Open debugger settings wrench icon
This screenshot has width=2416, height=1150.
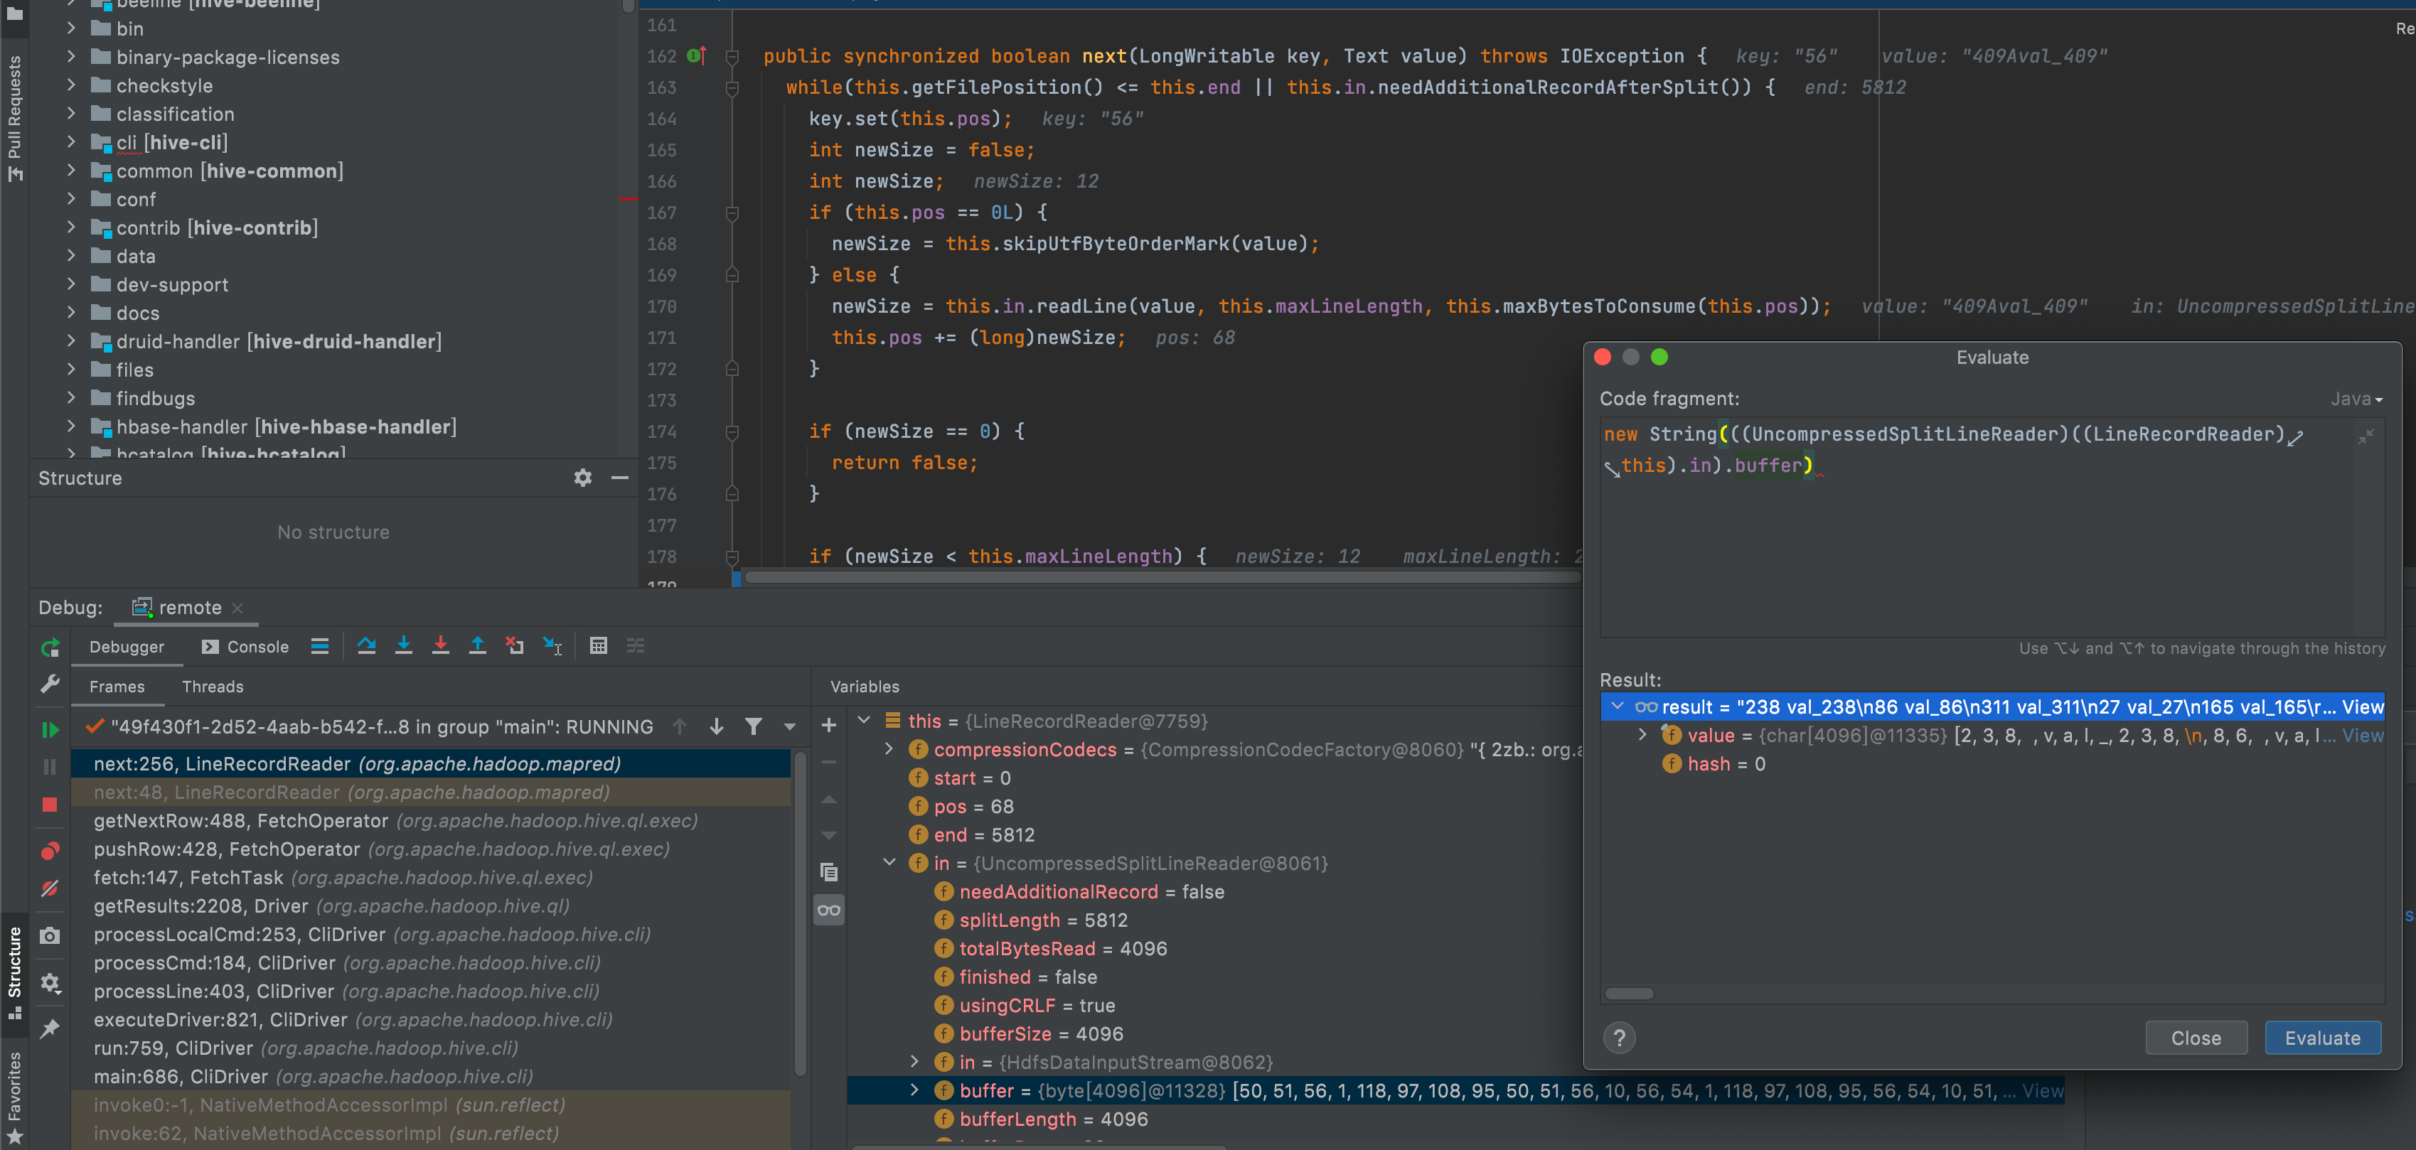[x=50, y=684]
